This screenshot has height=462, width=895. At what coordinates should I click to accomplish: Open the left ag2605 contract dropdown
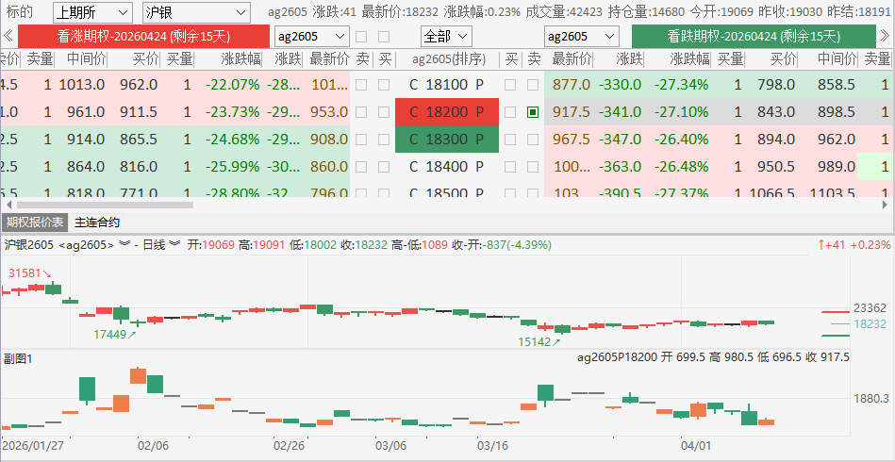pos(311,37)
